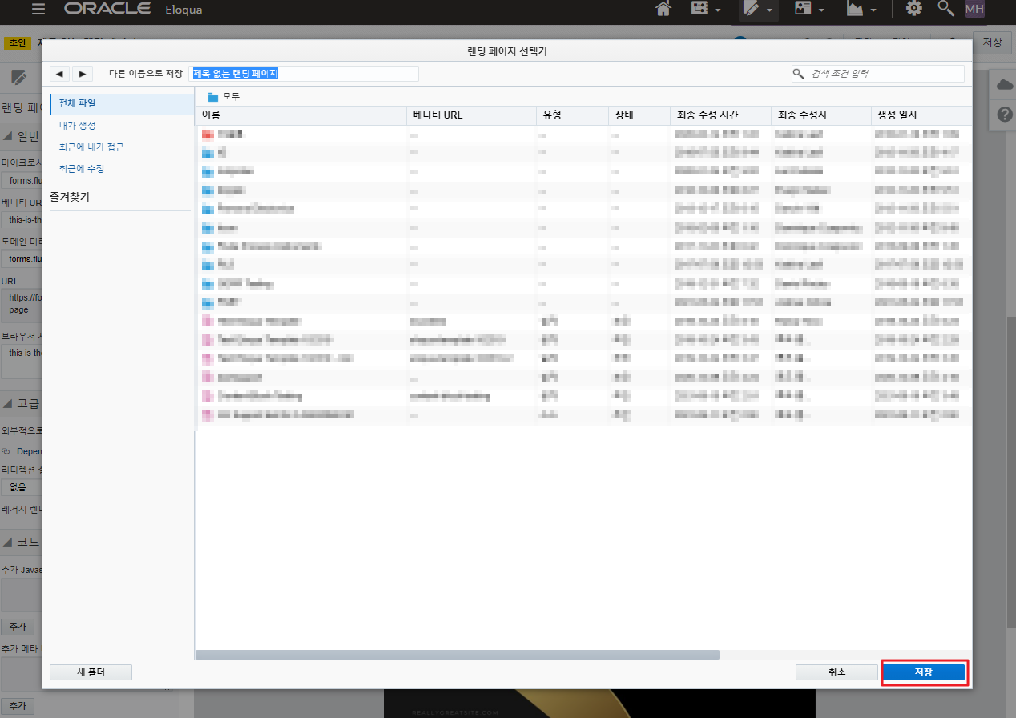Click the forward arrow navigation button
Viewport: 1016px width, 718px height.
pyautogui.click(x=83, y=74)
